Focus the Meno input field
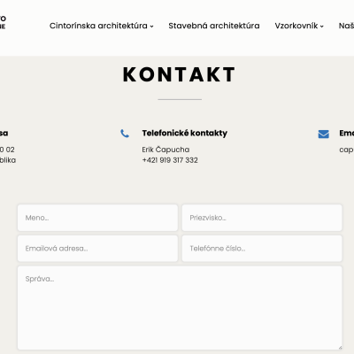The image size is (354, 354). pos(97,218)
